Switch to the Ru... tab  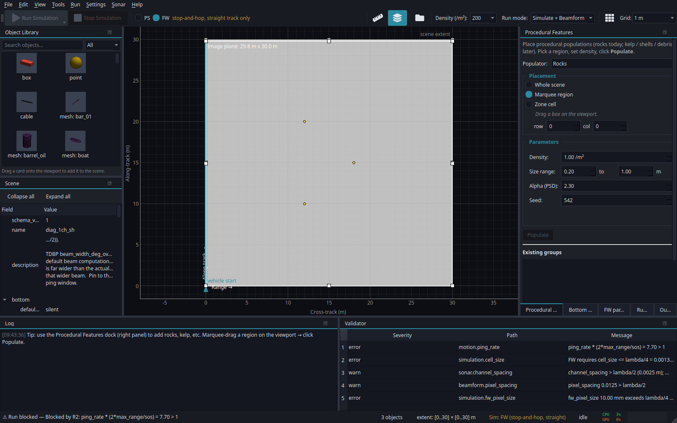pyautogui.click(x=642, y=310)
